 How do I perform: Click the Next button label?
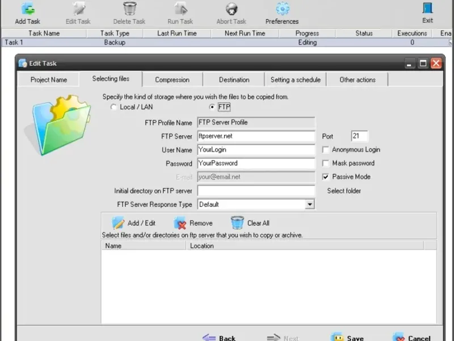click(291, 338)
